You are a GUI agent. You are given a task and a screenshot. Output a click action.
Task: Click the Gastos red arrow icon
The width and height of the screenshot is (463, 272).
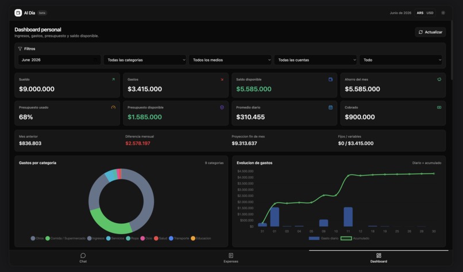222,79
